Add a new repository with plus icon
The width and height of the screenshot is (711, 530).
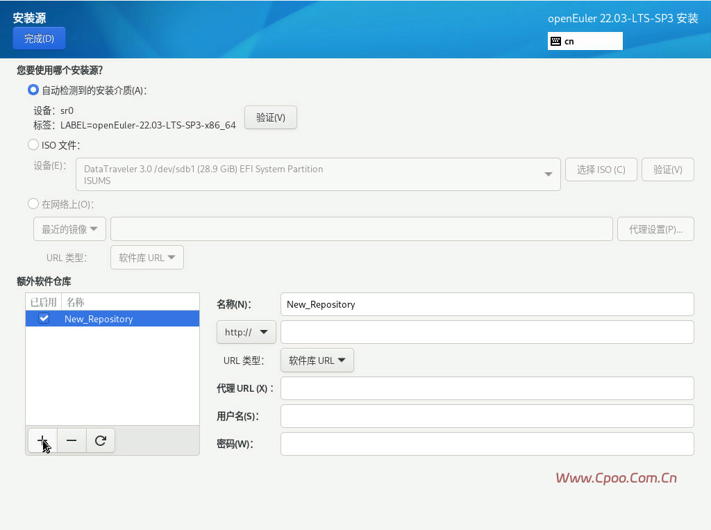42,440
